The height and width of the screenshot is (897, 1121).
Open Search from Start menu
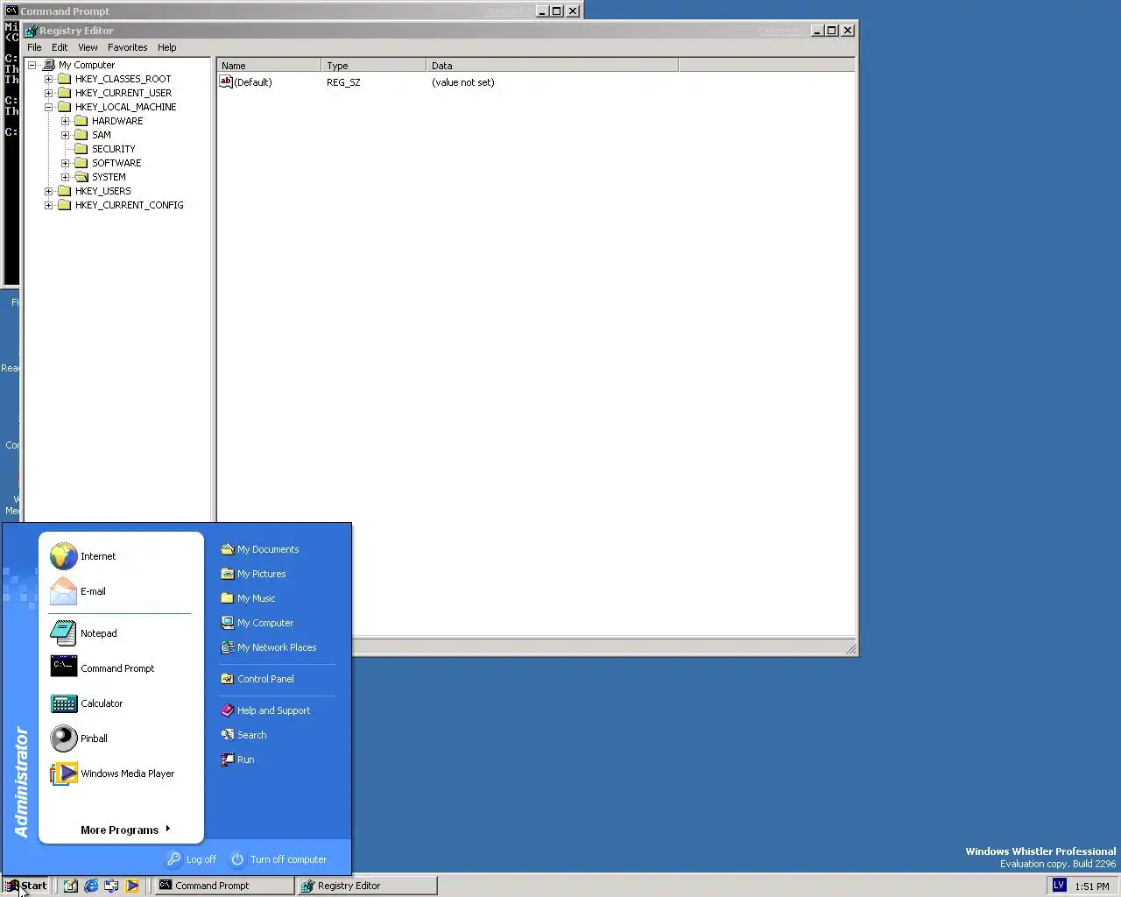(244, 735)
